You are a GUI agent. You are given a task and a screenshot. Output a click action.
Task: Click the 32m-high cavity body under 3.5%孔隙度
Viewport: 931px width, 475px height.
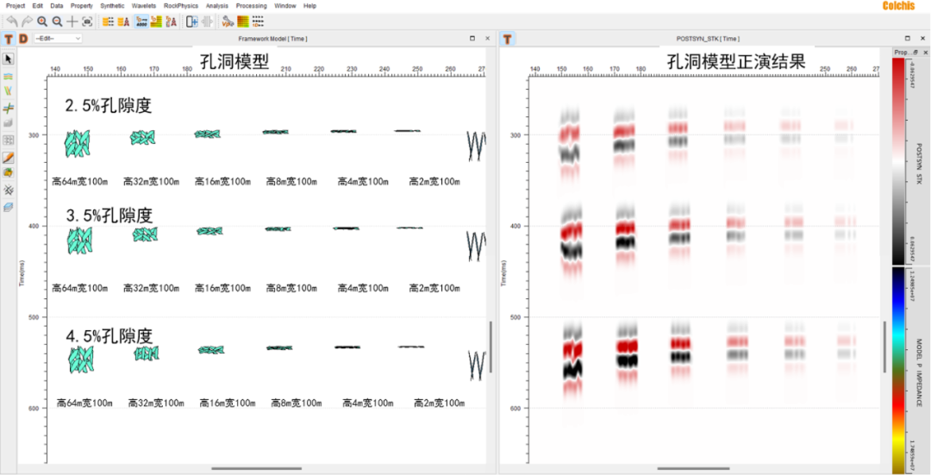point(145,234)
